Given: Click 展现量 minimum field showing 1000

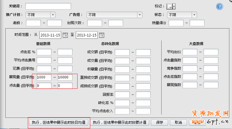Looking at the screenshot, I should 44,77.
